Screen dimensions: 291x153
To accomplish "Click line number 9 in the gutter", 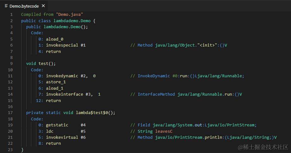I will 11,64.
